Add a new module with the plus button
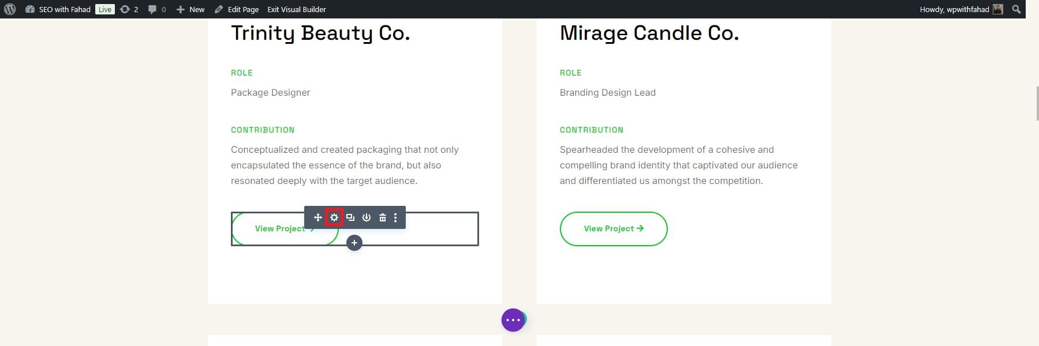Image resolution: width=1039 pixels, height=346 pixels. [x=354, y=243]
